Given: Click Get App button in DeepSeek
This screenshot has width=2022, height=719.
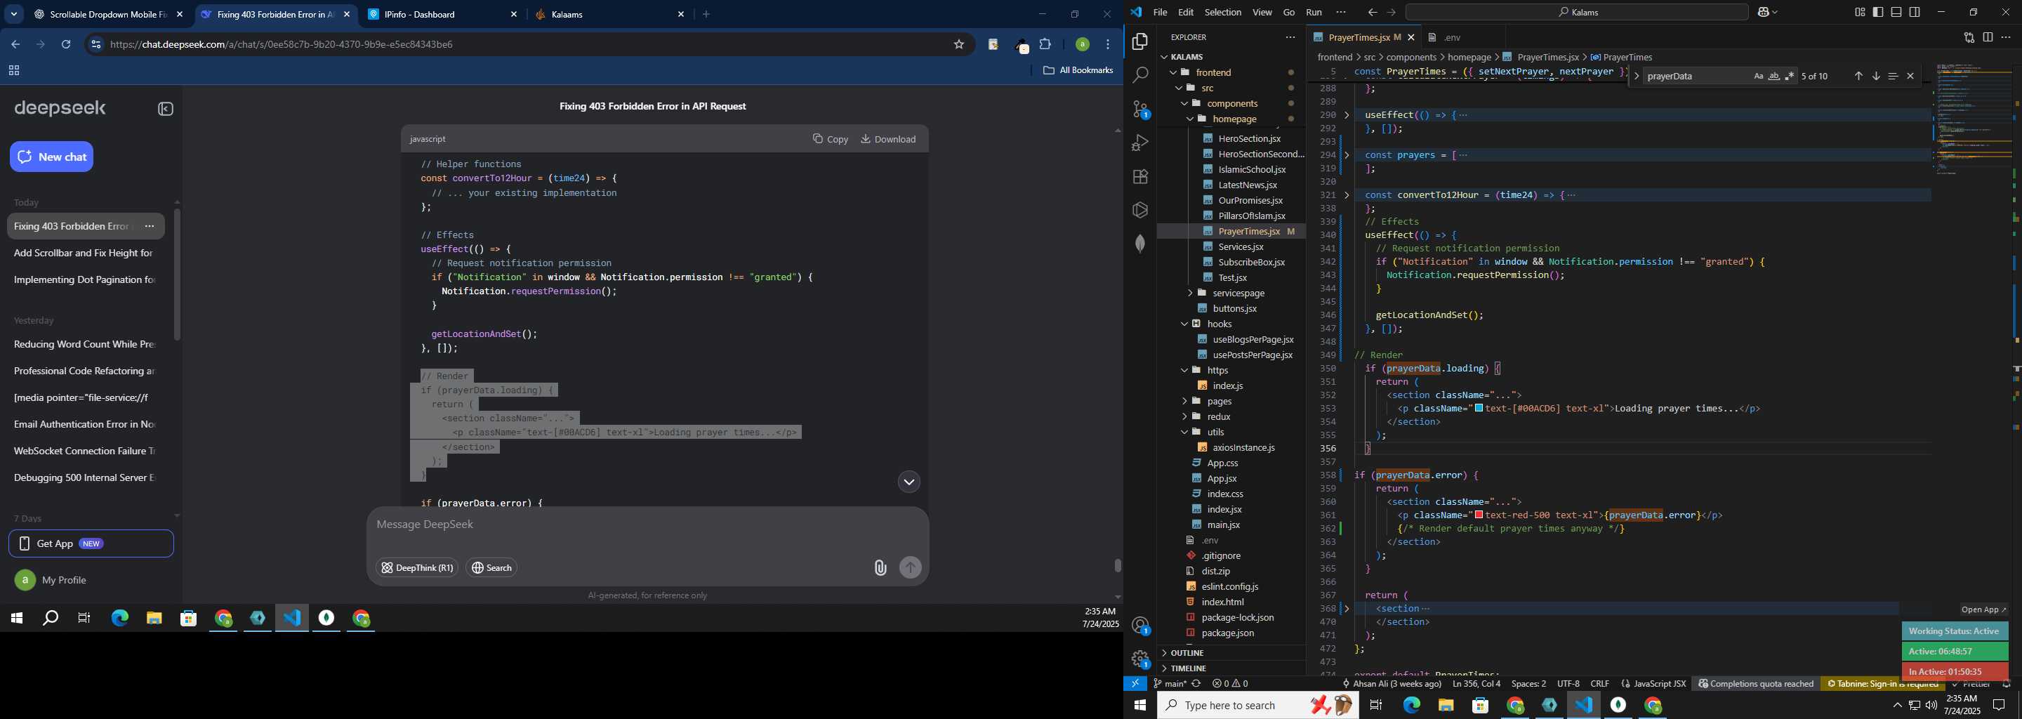Looking at the screenshot, I should click(91, 544).
